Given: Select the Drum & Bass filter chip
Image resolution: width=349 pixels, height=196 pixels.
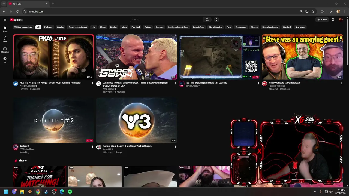Looking at the screenshot, I should (199, 27).
